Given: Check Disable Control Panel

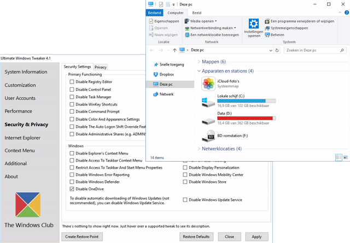Looking at the screenshot, I should 72,90.
